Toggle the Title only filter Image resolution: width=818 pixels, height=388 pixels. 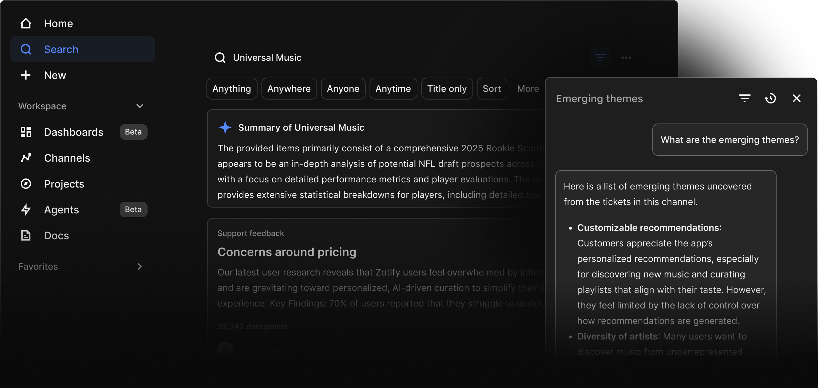click(447, 89)
